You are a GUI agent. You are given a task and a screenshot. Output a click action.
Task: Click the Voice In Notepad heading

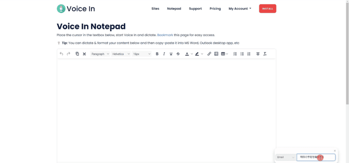[x=91, y=26]
